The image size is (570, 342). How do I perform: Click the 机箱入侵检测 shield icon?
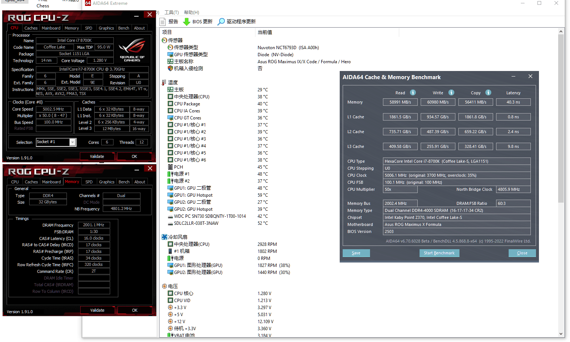[x=170, y=68]
